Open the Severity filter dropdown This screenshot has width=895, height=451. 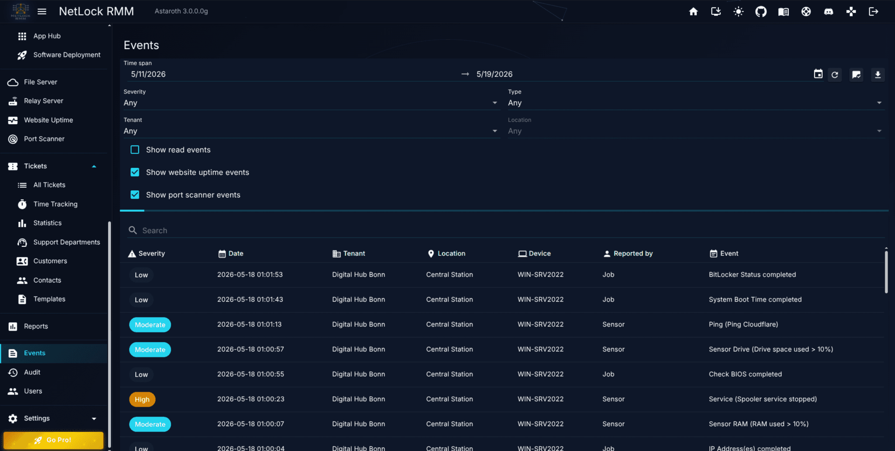[311, 103]
